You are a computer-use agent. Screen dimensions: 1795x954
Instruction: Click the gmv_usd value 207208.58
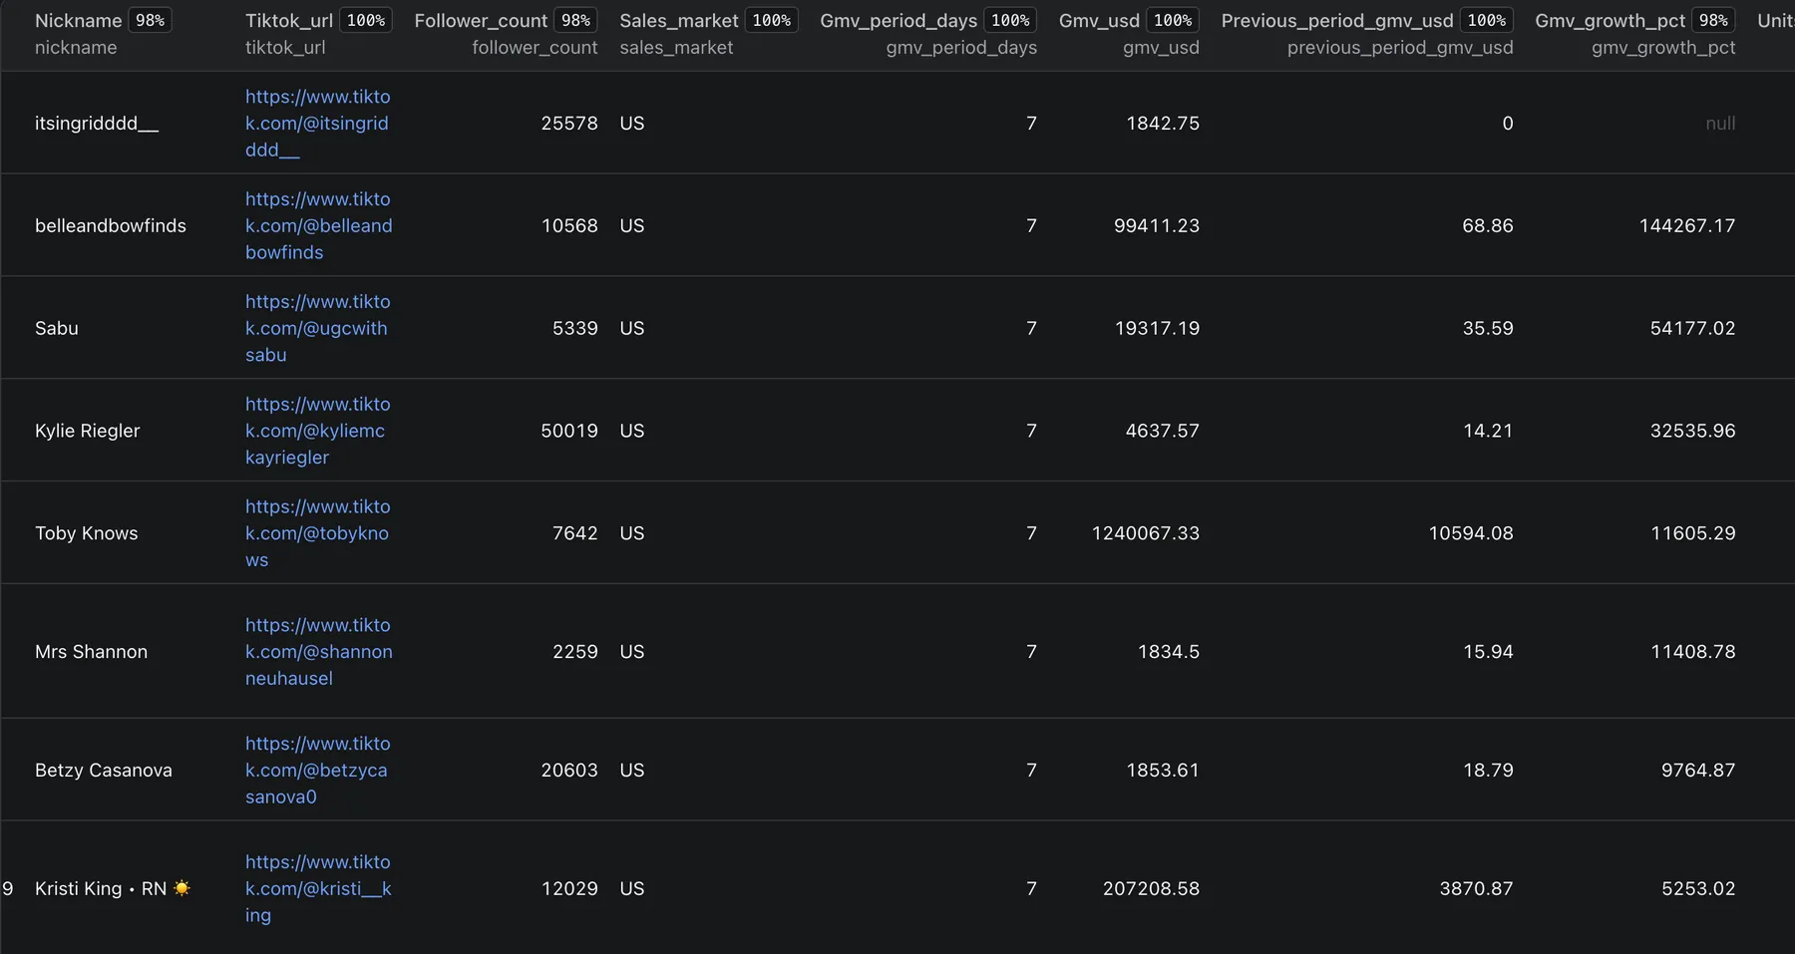pyautogui.click(x=1151, y=889)
